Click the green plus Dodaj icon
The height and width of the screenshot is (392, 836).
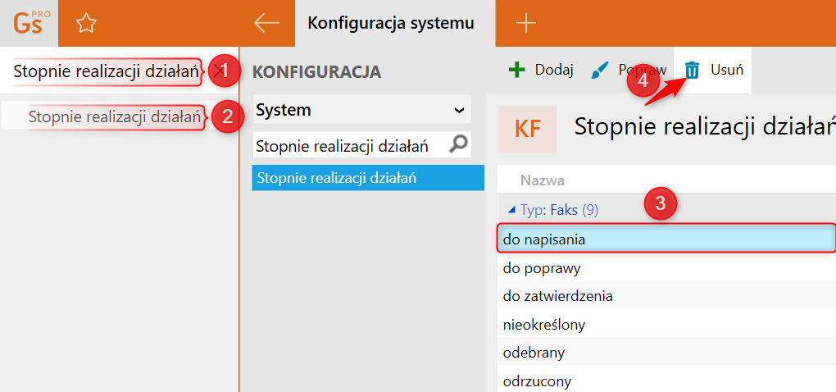516,70
